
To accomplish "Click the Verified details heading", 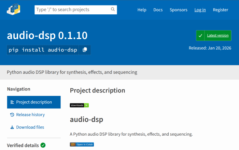I will [x=23, y=145].
